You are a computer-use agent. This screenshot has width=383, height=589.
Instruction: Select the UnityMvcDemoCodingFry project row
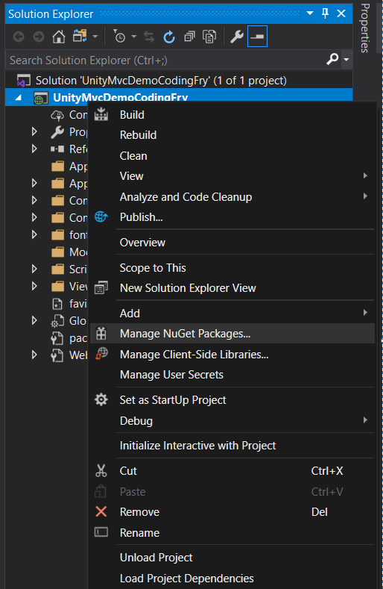pos(179,97)
